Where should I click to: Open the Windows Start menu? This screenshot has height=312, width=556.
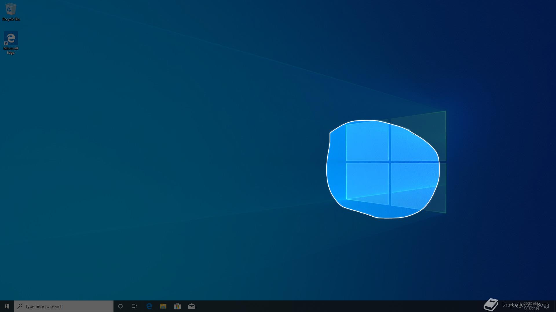click(x=7, y=306)
